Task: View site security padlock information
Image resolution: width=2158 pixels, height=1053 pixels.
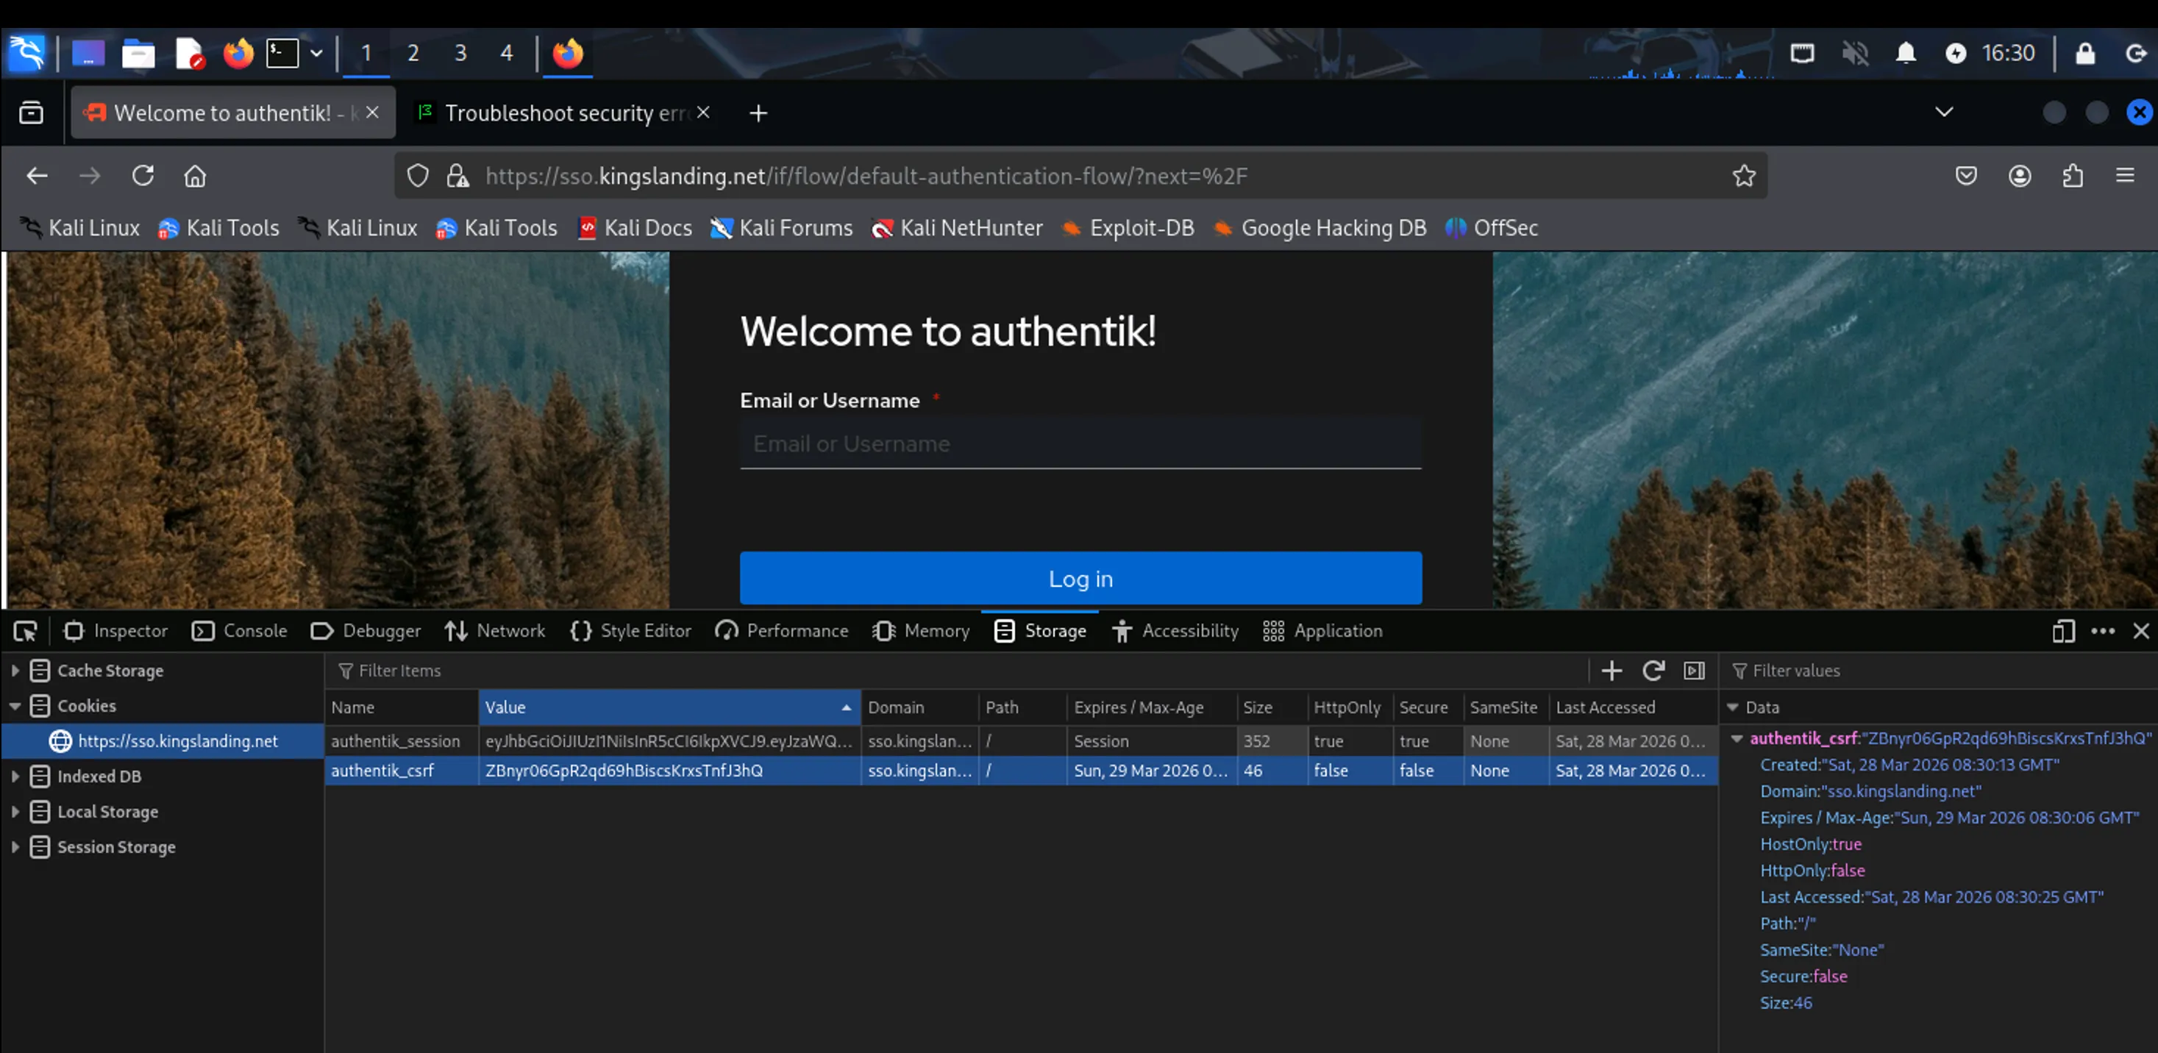Action: click(x=457, y=176)
